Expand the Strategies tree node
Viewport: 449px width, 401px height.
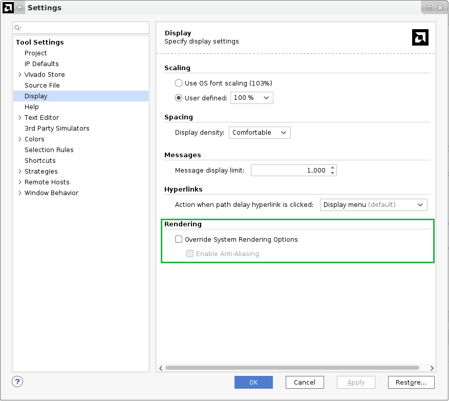[x=20, y=171]
